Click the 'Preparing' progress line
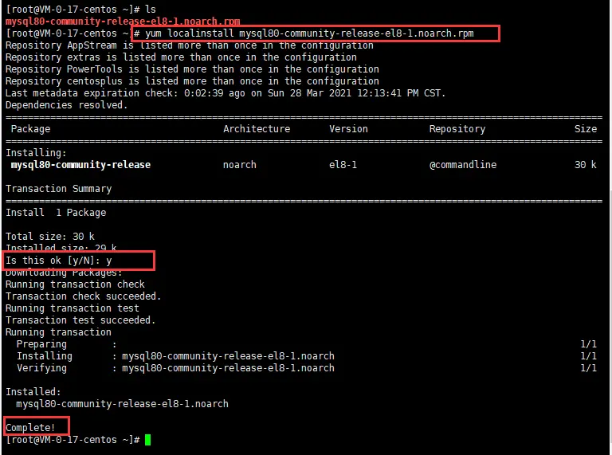This screenshot has width=612, height=455. 306,344
